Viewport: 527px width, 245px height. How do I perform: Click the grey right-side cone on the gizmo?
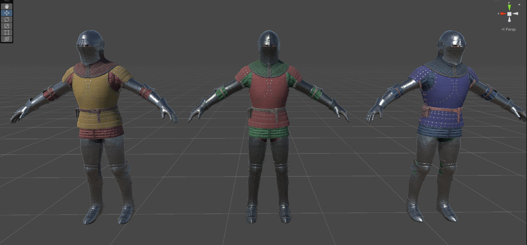(x=516, y=14)
